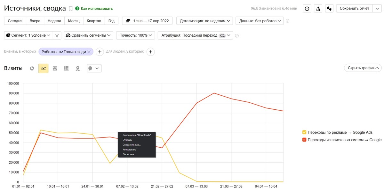
Task: Choose Переслать in context menu
Action: click(x=137, y=154)
